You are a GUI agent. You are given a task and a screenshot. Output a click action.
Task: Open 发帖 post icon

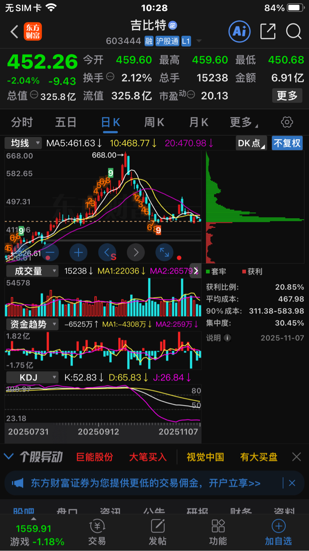(158, 532)
